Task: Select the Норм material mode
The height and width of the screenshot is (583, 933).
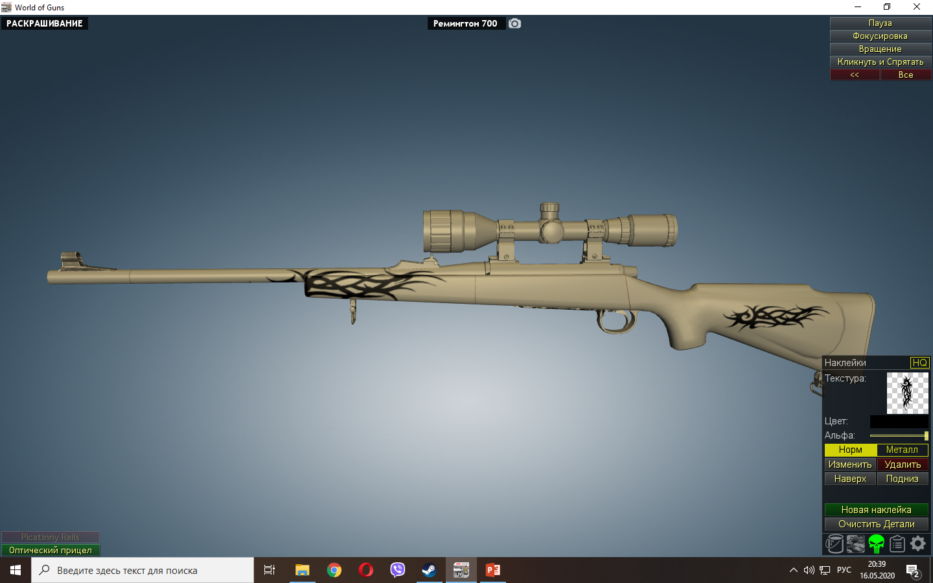Action: pos(850,450)
